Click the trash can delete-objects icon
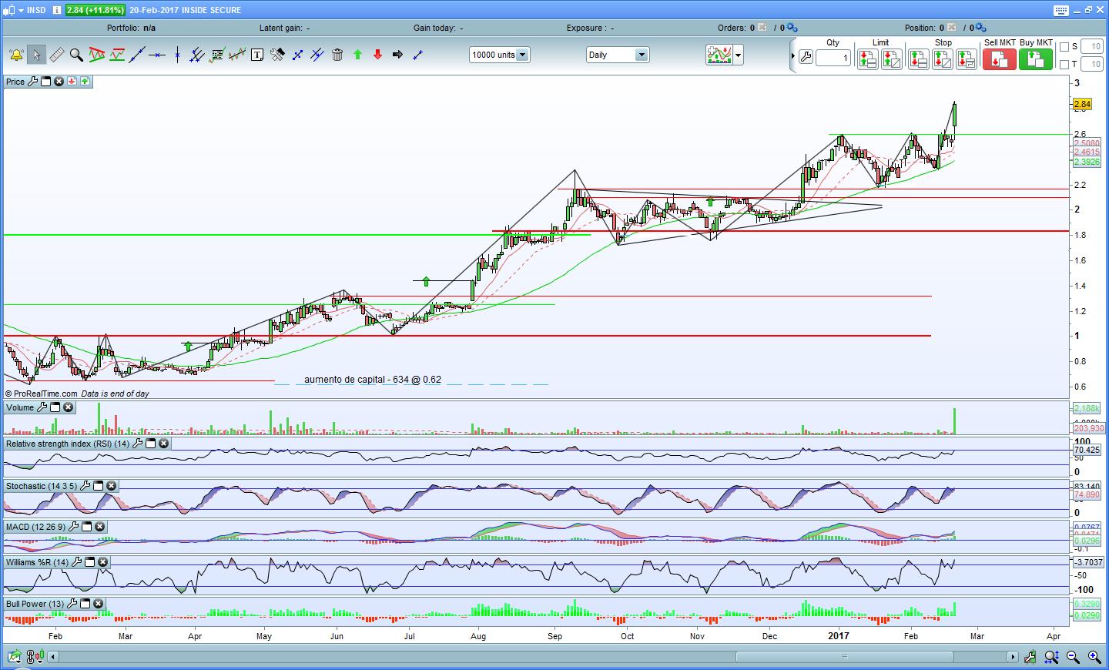Image resolution: width=1109 pixels, height=670 pixels. click(x=337, y=55)
